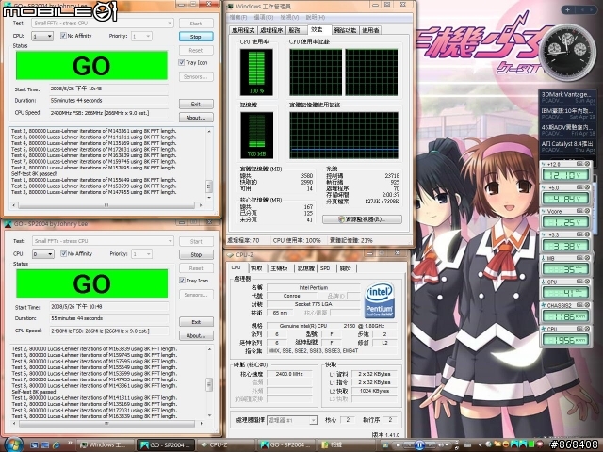Click the round settings icon on MB temperature gadget
The width and height of the screenshot is (603, 452).
tap(587, 258)
